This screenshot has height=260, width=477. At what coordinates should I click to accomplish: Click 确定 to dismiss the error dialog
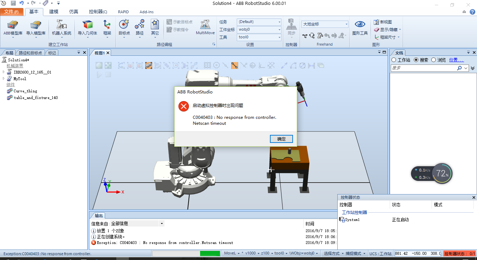tap(281, 139)
